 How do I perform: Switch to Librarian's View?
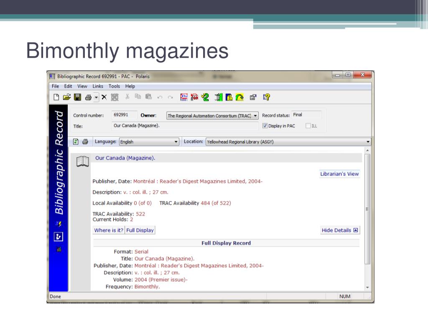click(339, 174)
